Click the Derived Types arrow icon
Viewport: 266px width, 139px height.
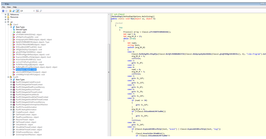click(14, 29)
